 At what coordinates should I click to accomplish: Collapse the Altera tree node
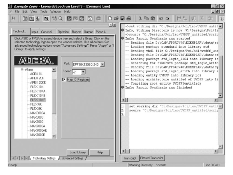22,70
